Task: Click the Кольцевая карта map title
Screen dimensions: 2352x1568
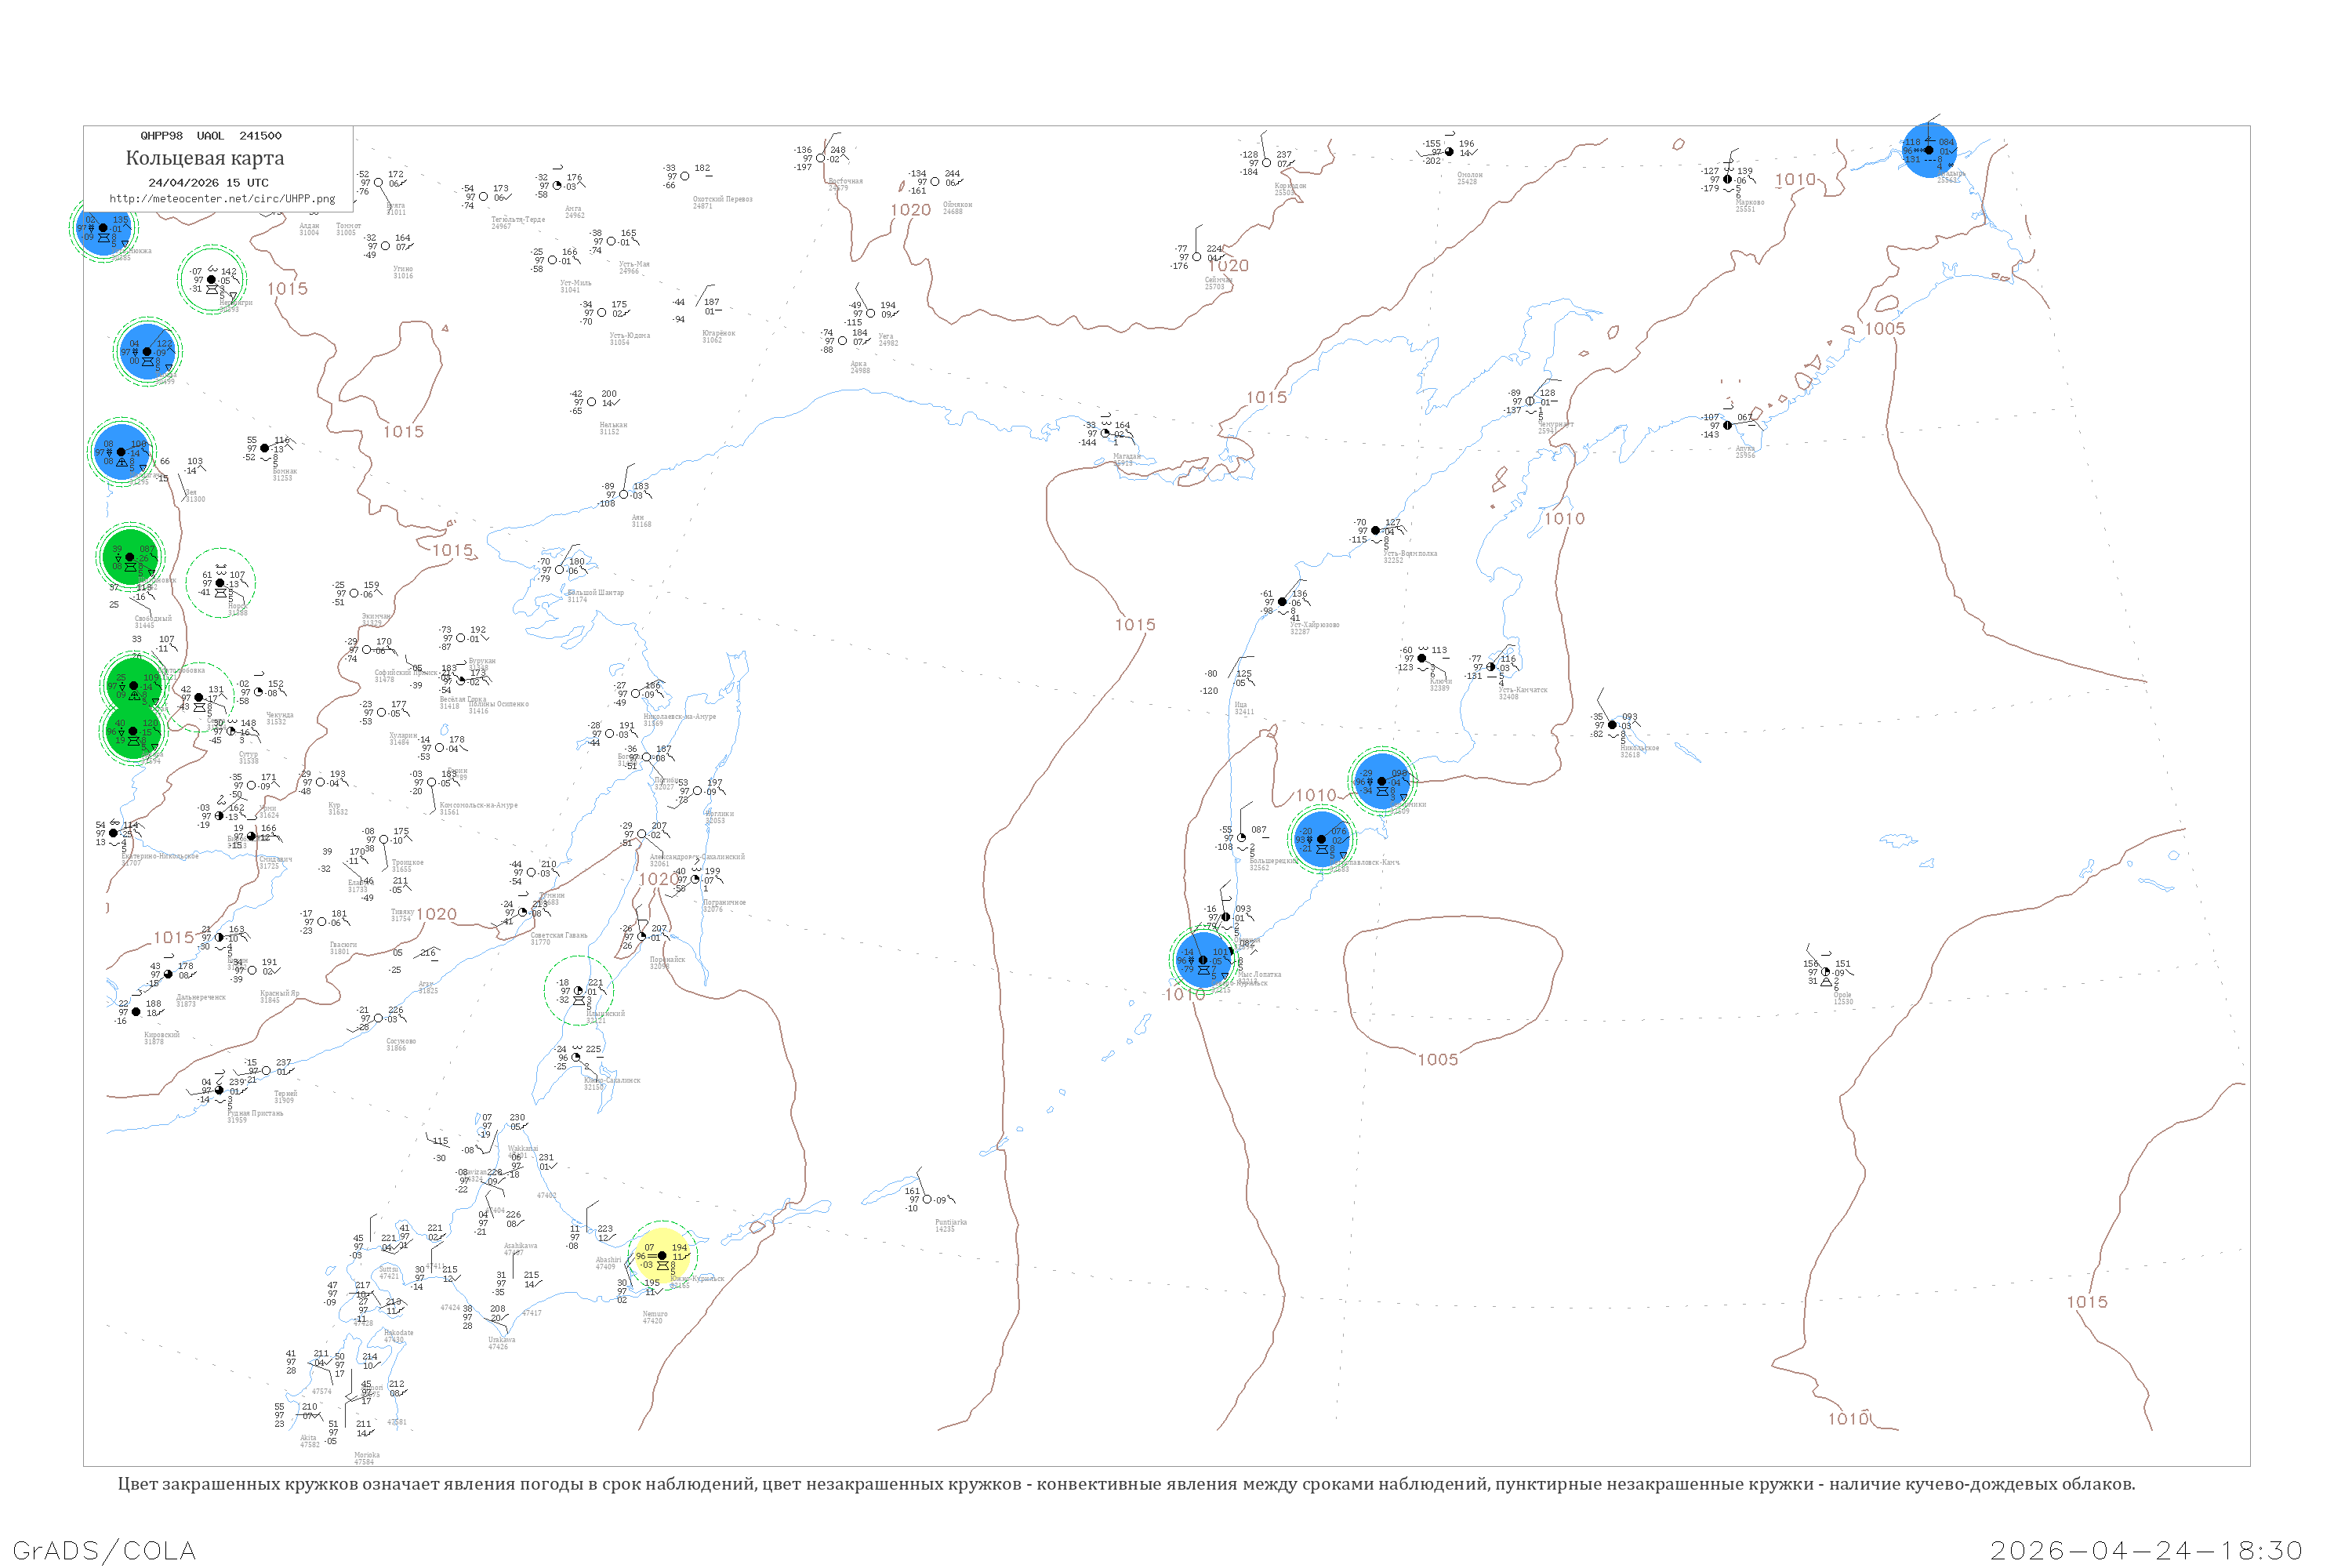Action: tap(205, 158)
